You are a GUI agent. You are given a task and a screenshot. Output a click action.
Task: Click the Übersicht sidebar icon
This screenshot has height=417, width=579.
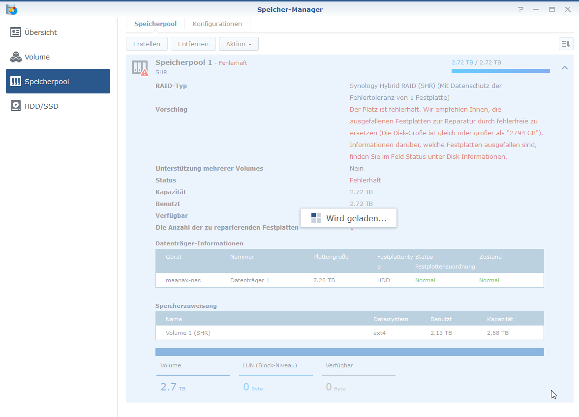coord(16,32)
